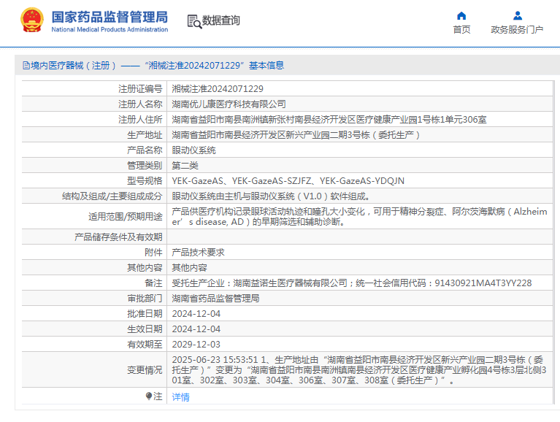The image size is (560, 422).
Task: Open 产品技术要求 attachment
Action: (x=198, y=253)
